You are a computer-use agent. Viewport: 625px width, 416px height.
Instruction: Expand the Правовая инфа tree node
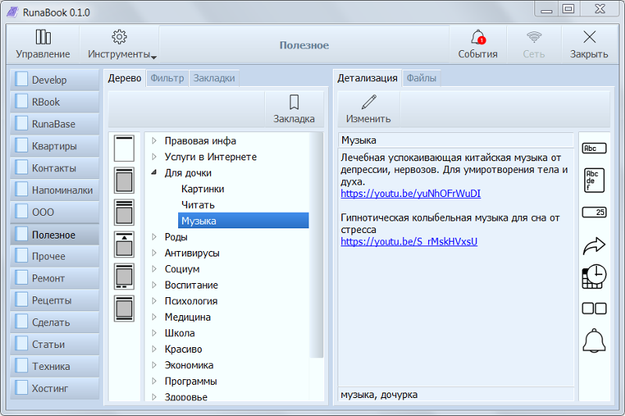point(154,141)
